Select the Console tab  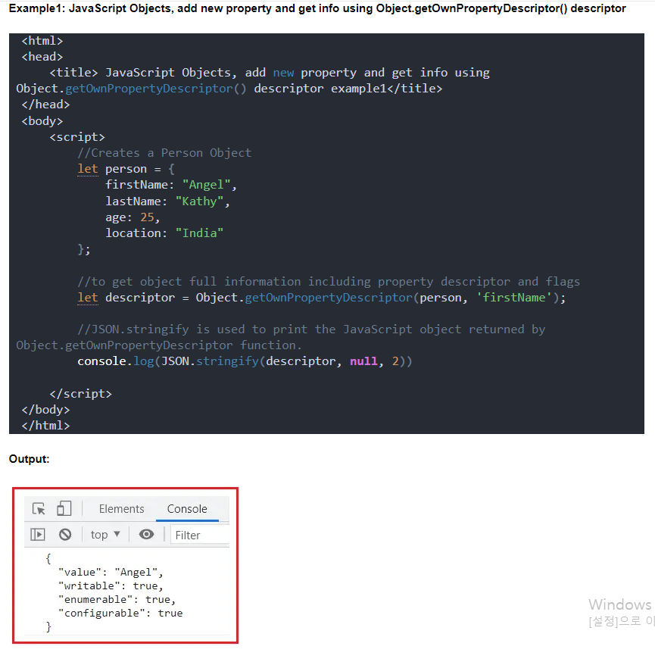(187, 509)
